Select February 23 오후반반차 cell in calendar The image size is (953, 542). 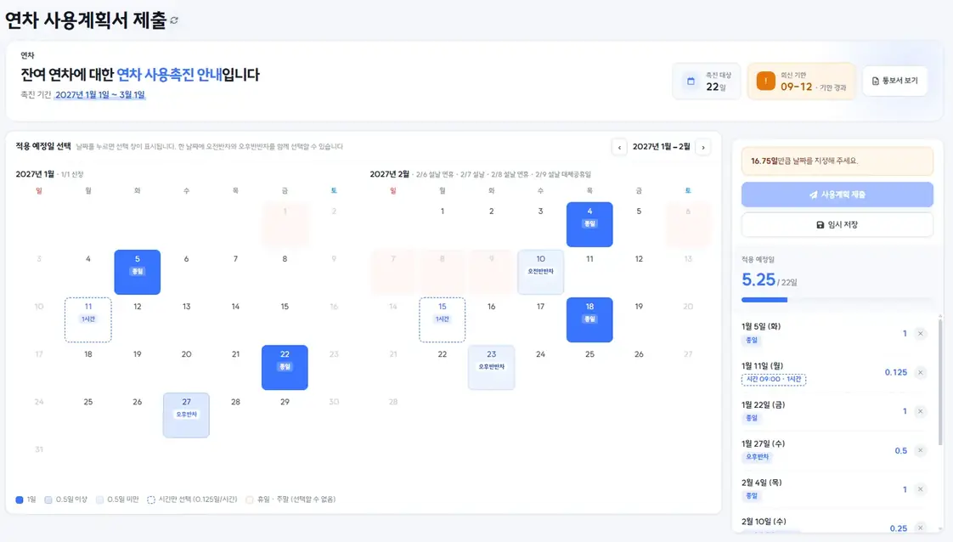click(x=491, y=368)
